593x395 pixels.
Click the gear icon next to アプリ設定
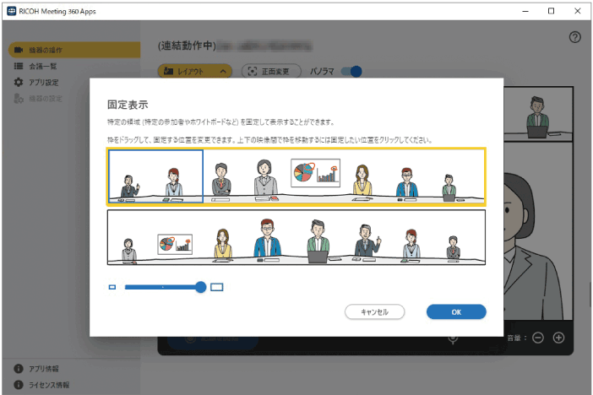19,83
